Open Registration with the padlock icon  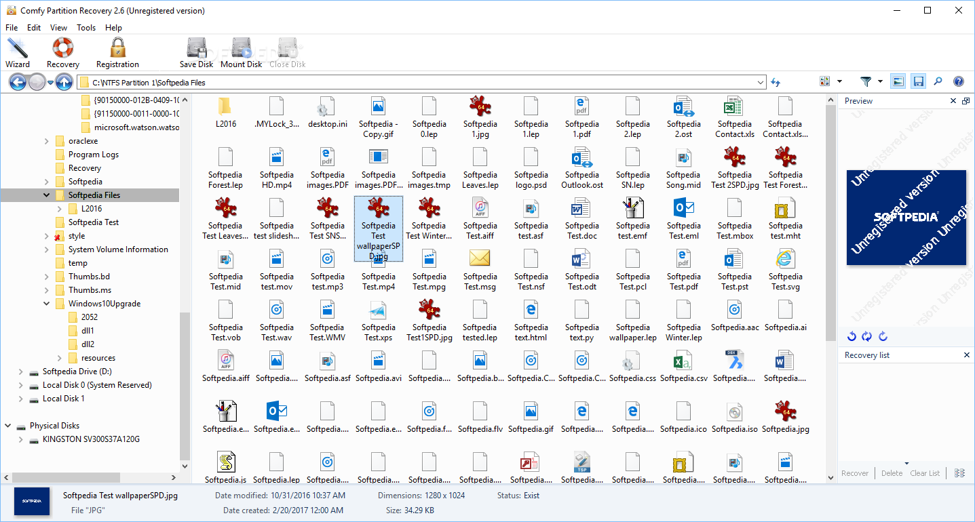[x=117, y=53]
